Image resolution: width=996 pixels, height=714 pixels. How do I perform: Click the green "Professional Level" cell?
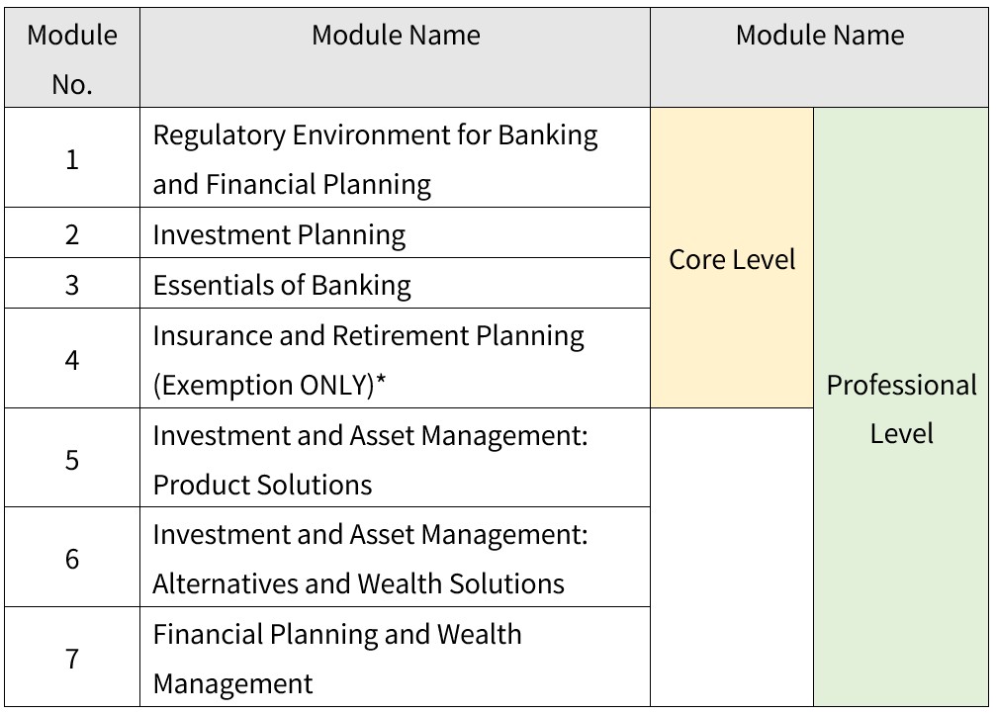[901, 408]
